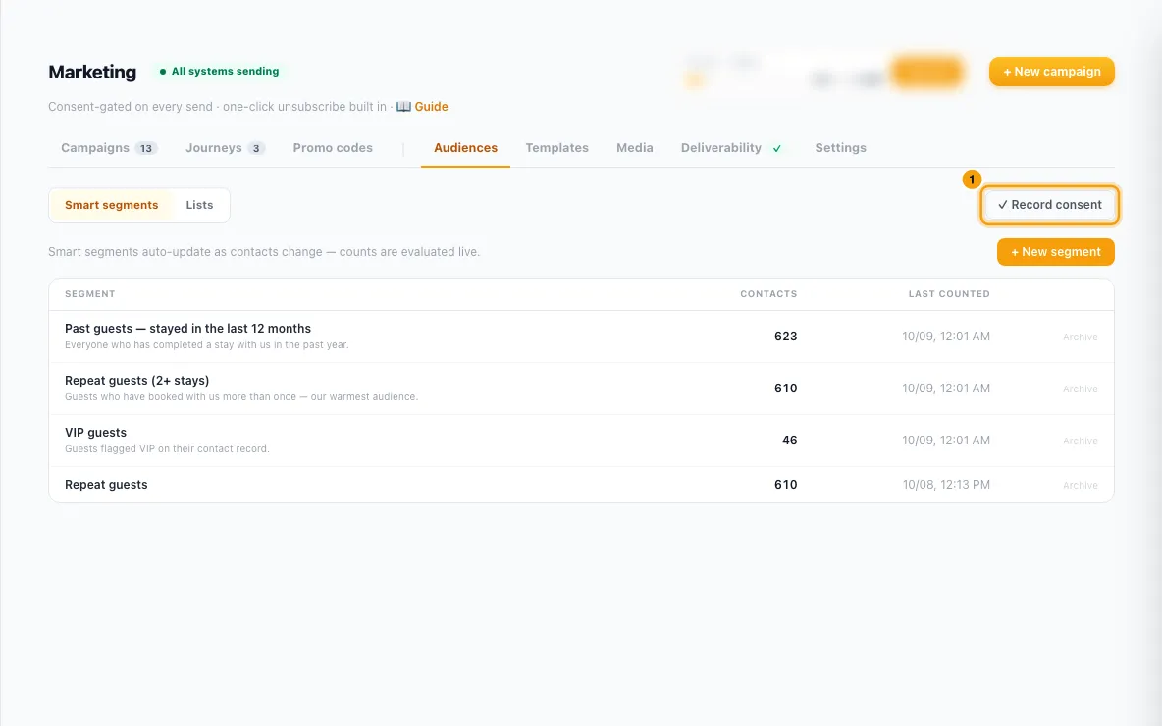Select the Smart segments toggle
Viewport: 1162px width, 726px height.
[x=111, y=205]
